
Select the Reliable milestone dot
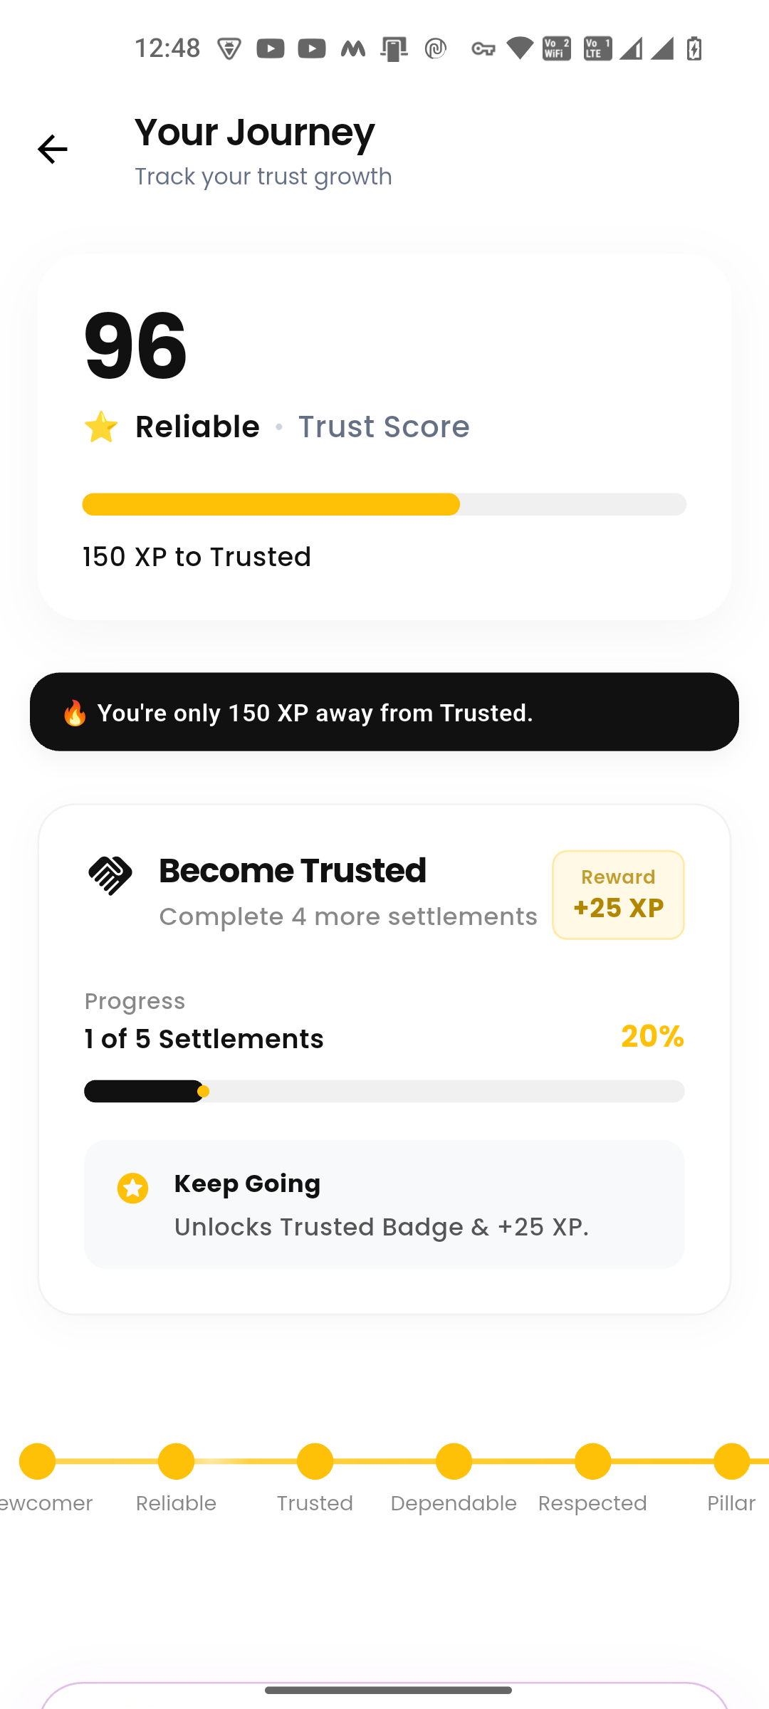[176, 1461]
